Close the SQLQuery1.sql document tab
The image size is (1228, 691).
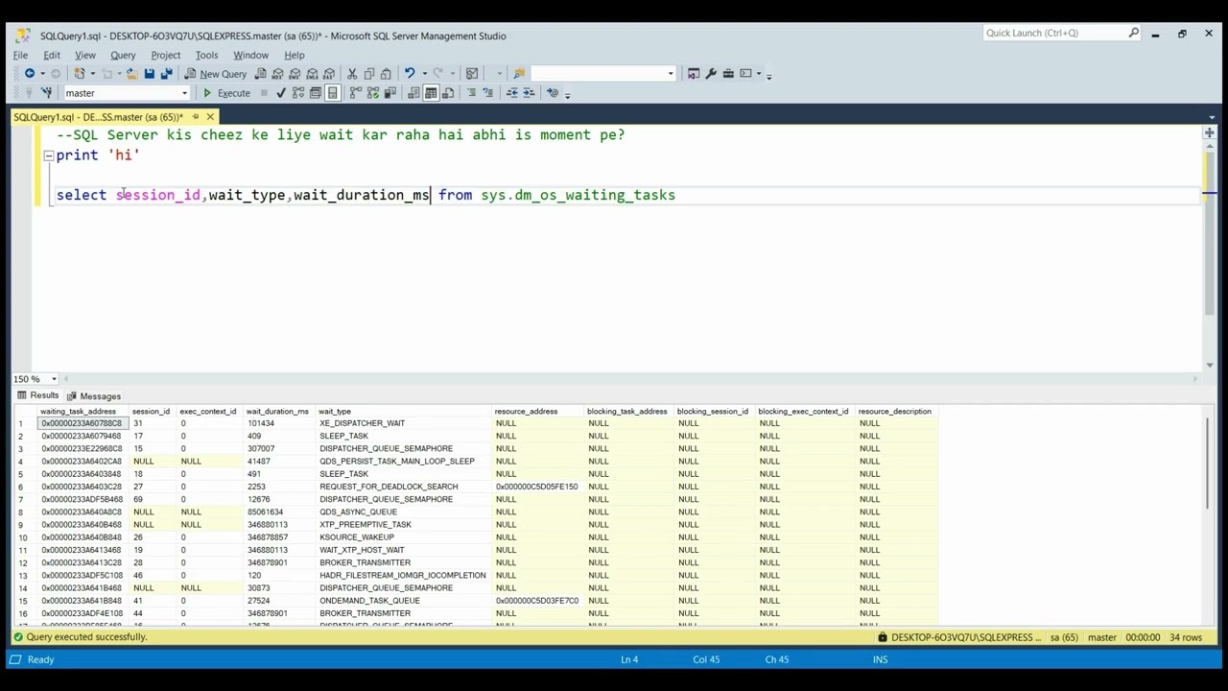pos(210,117)
